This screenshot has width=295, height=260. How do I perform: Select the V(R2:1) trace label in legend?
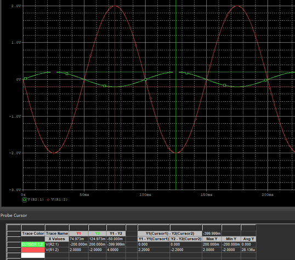[36, 199]
